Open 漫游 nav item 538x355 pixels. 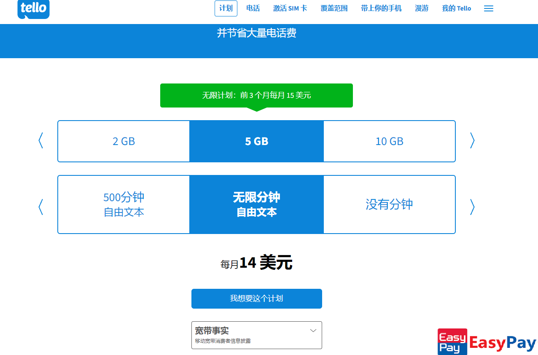point(422,8)
